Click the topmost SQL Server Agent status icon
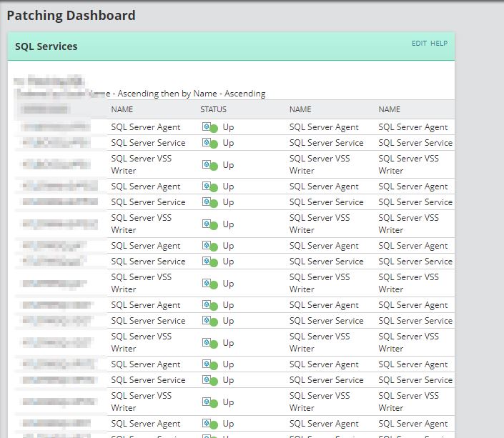Viewport: 504px width, 438px height. click(x=210, y=127)
